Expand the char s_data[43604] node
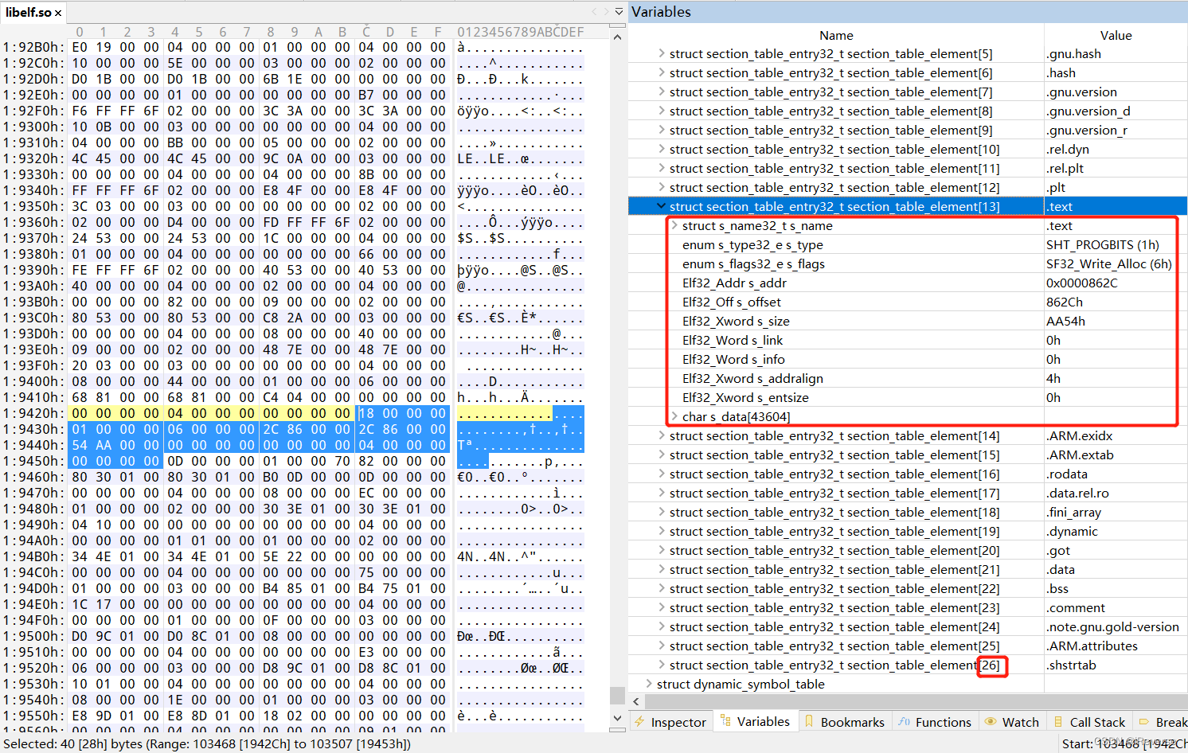This screenshot has width=1188, height=753. (x=674, y=416)
